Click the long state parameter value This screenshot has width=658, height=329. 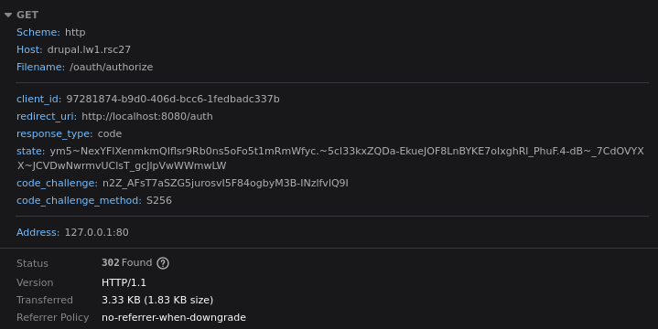[330, 158]
